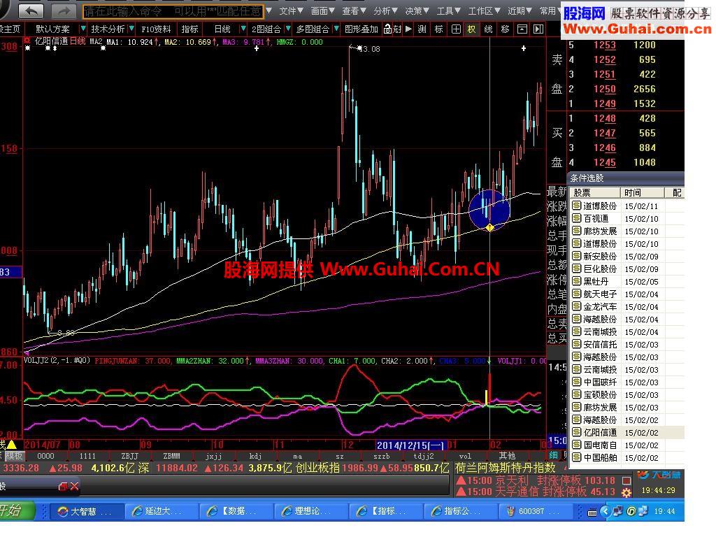Screen dimensions: 716x537
Task: Click the 中国船舶 row icon
Action: coord(577,457)
